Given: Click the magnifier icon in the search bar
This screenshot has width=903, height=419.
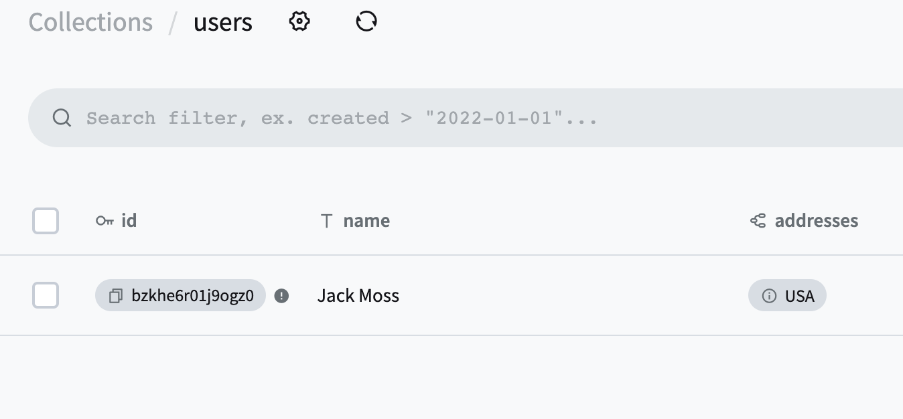Looking at the screenshot, I should 62,118.
